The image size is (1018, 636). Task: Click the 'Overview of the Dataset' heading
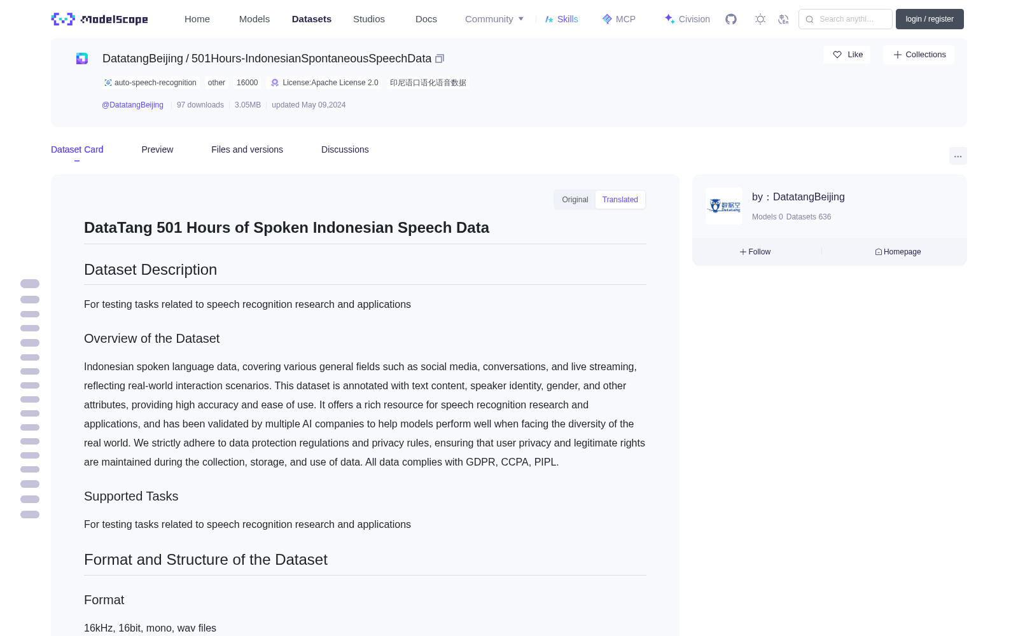click(x=151, y=338)
